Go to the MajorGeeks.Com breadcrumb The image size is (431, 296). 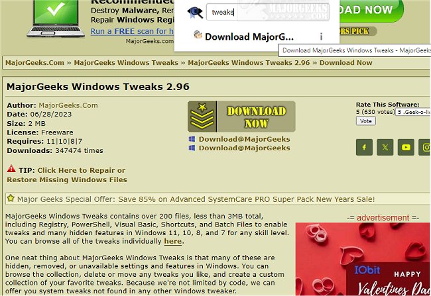[x=34, y=63]
